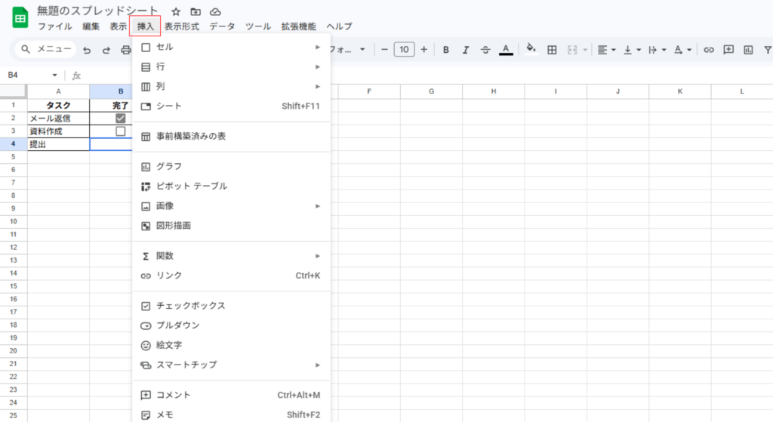Open the 表示 menu
773x422 pixels.
click(x=118, y=26)
